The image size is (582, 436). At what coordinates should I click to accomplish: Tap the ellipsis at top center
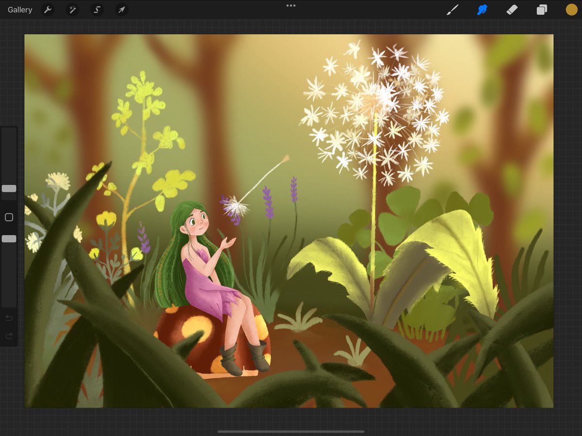pyautogui.click(x=291, y=6)
